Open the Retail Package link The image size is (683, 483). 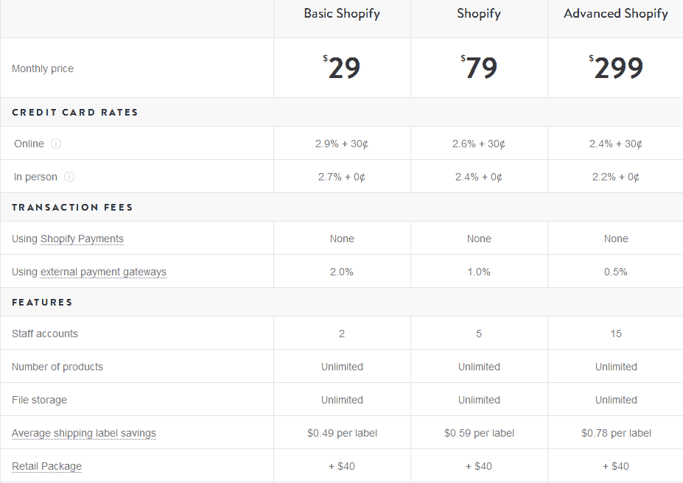coord(46,467)
